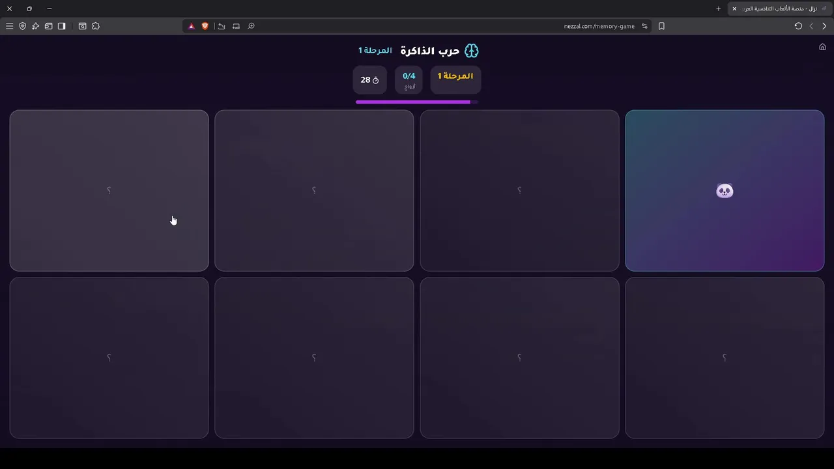Screen dimensions: 834x469
Task: Open a new tab with plus button
Action: tap(718, 8)
